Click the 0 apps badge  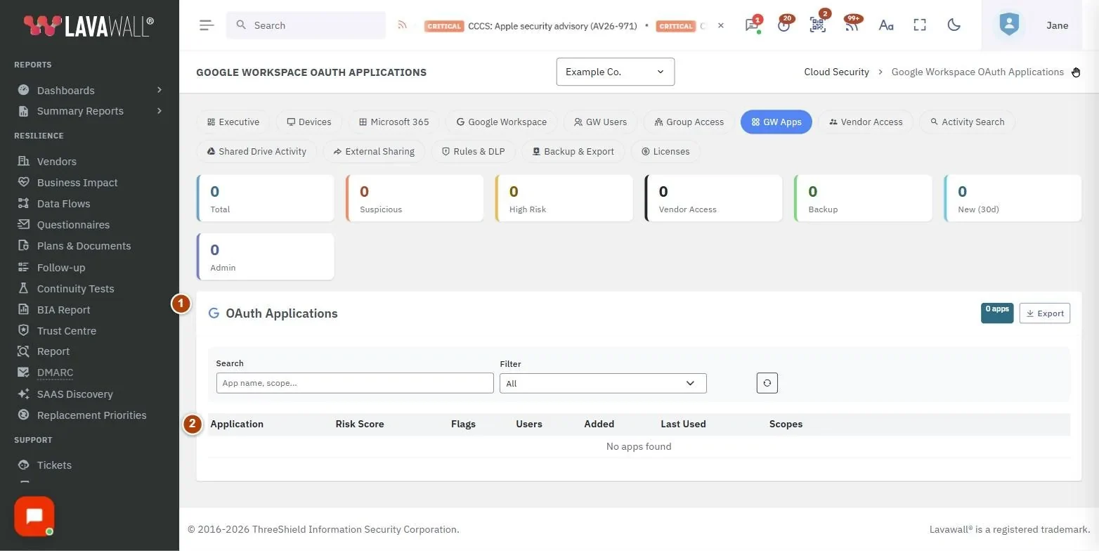tap(997, 313)
